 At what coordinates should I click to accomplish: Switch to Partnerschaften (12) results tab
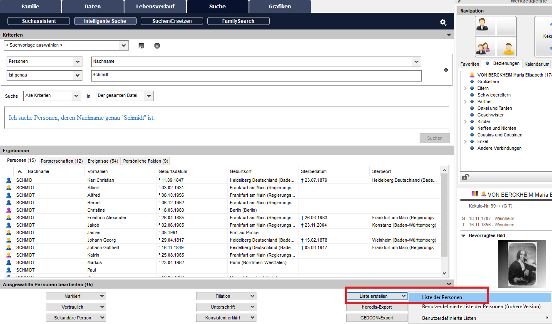coord(62,161)
